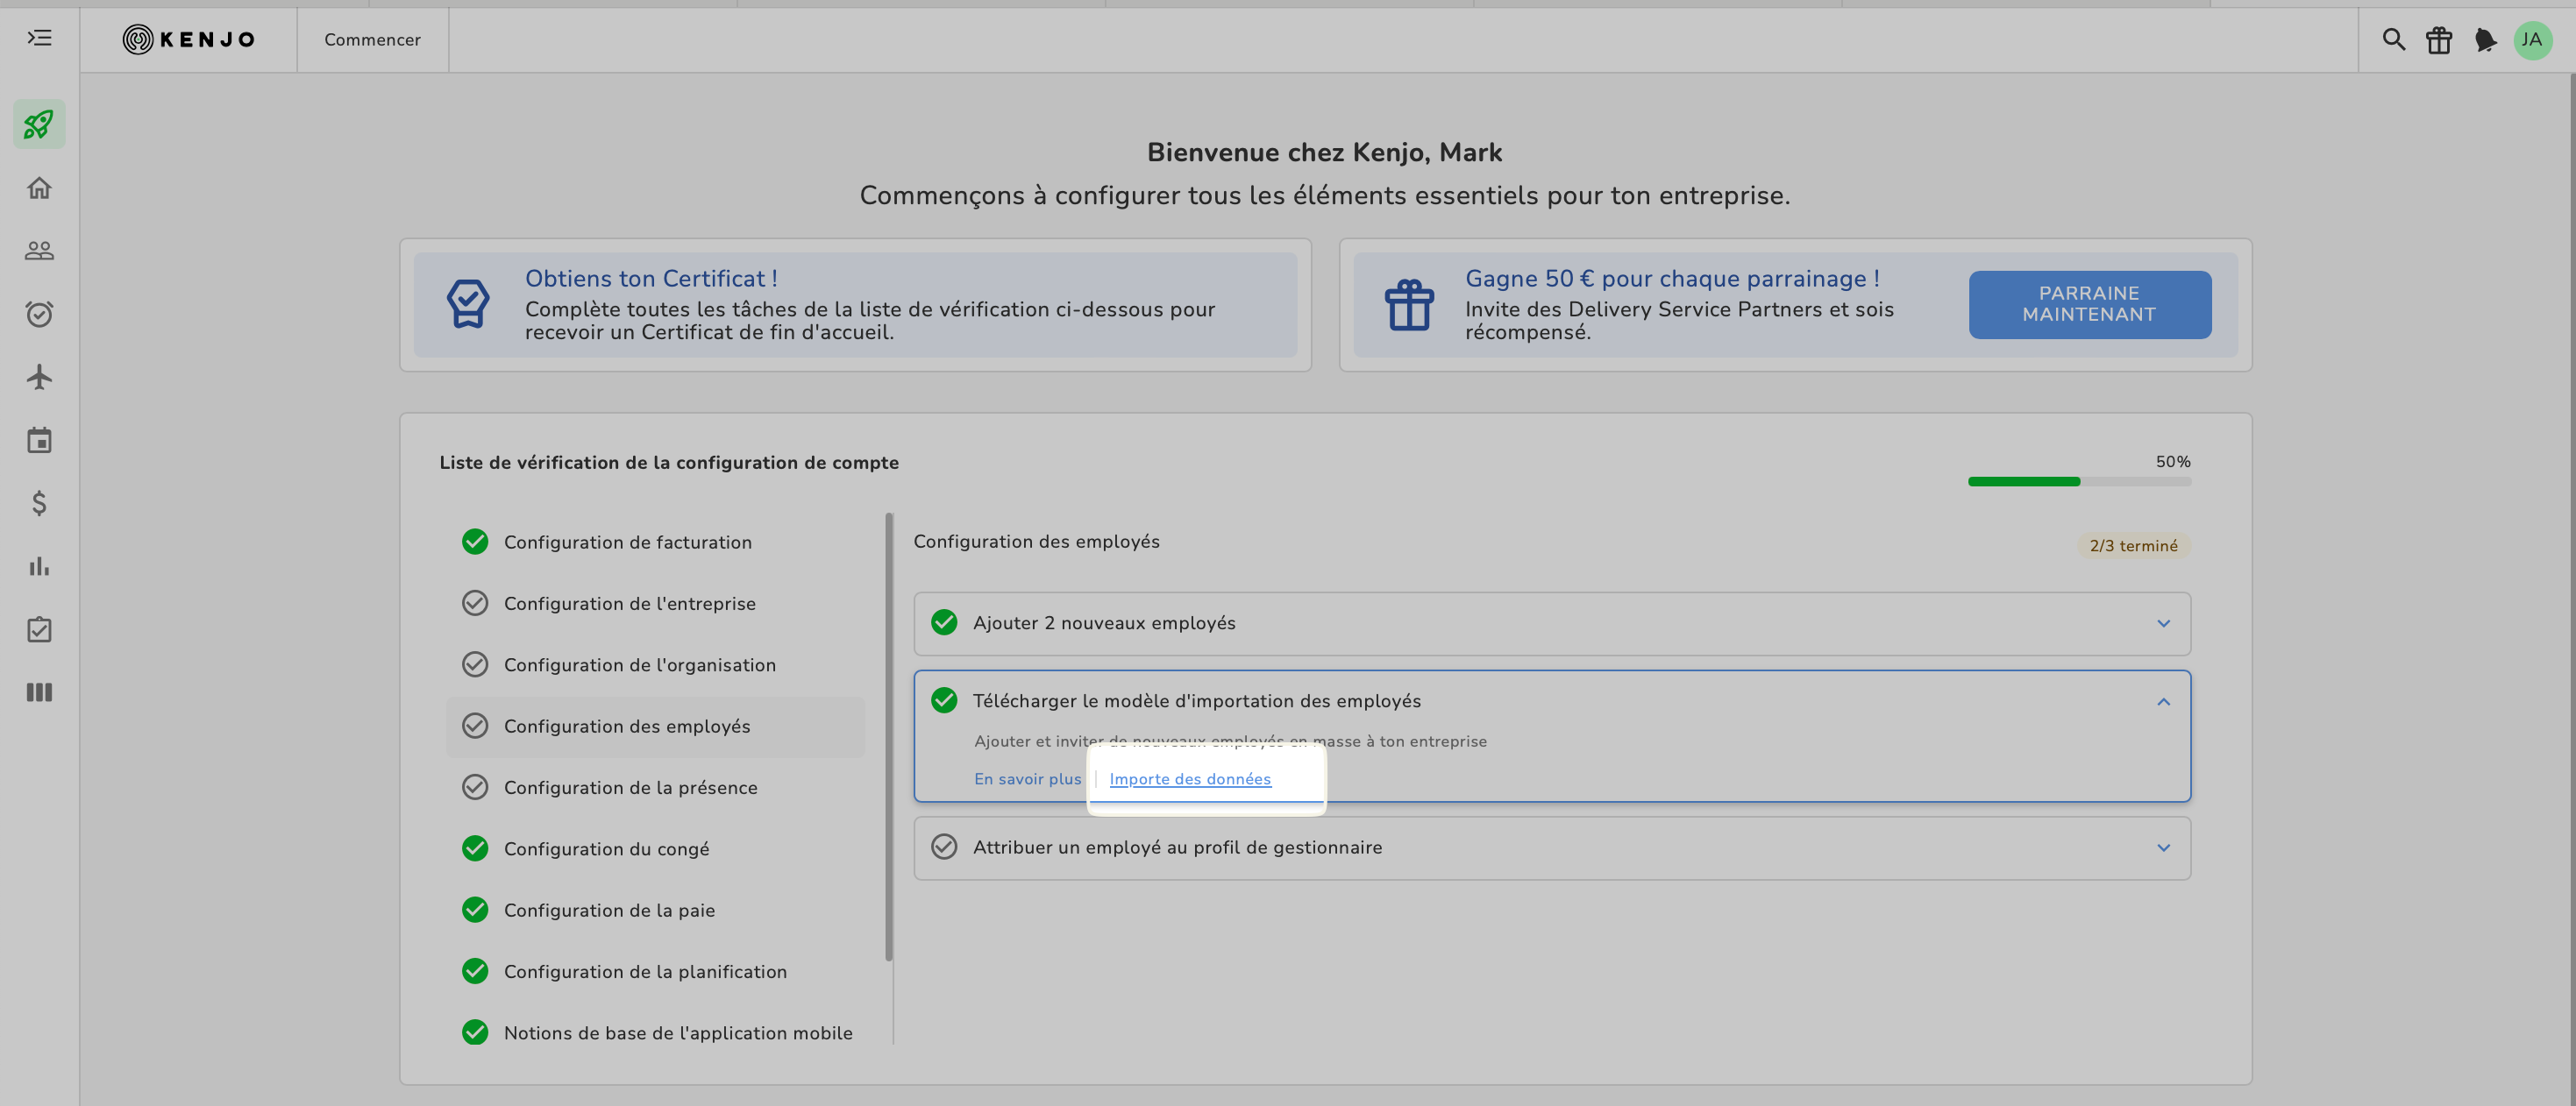This screenshot has height=1106, width=2576.
Task: Expand the Ajouter 2 nouveaux employés chevron
Action: pos(2163,623)
